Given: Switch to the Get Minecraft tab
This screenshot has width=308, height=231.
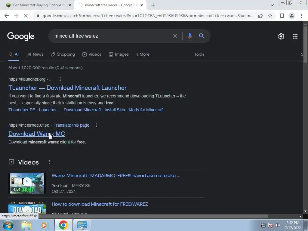Looking at the screenshot, I should [x=37, y=5].
